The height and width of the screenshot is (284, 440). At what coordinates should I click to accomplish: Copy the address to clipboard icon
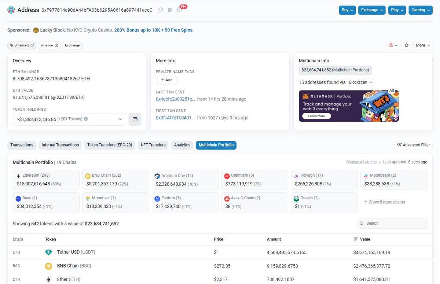click(x=160, y=10)
